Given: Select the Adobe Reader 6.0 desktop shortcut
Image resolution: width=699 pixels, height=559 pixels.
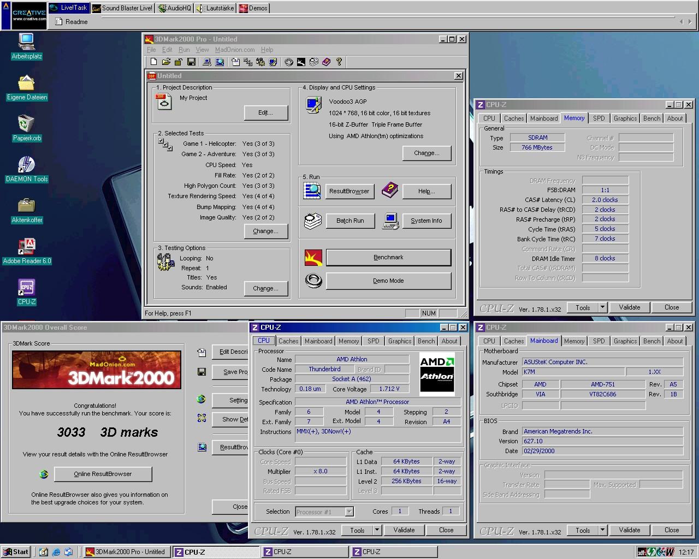Looking at the screenshot, I should (x=27, y=251).
